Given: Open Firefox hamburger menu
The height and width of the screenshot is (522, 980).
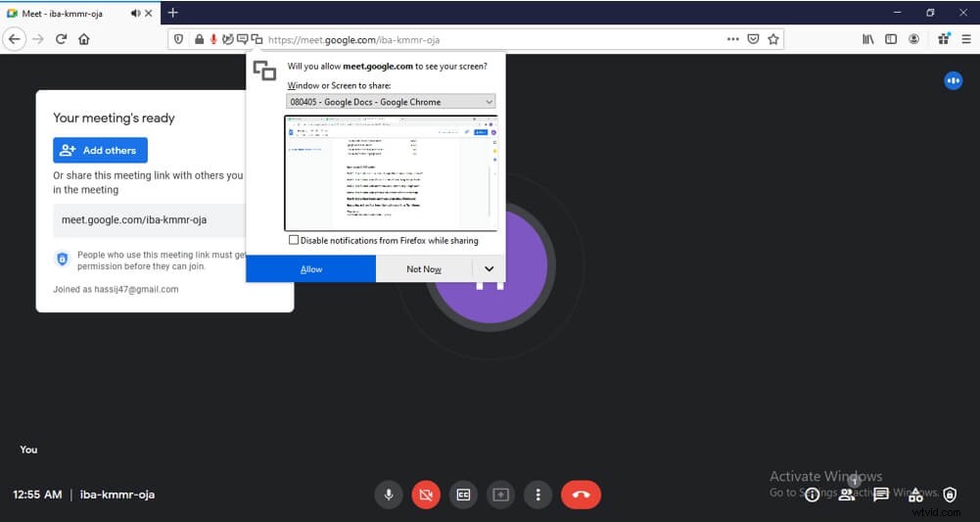Looking at the screenshot, I should point(966,39).
